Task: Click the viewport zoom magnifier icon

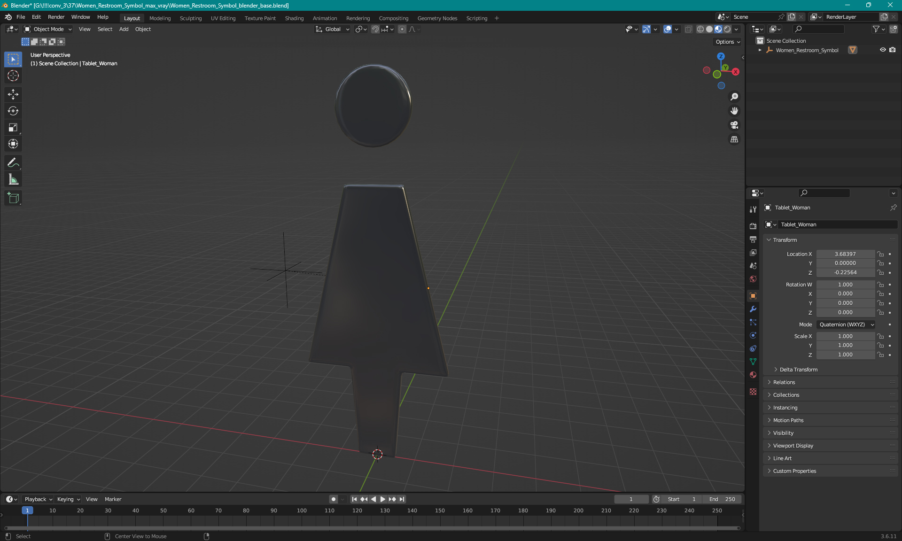Action: 734,97
